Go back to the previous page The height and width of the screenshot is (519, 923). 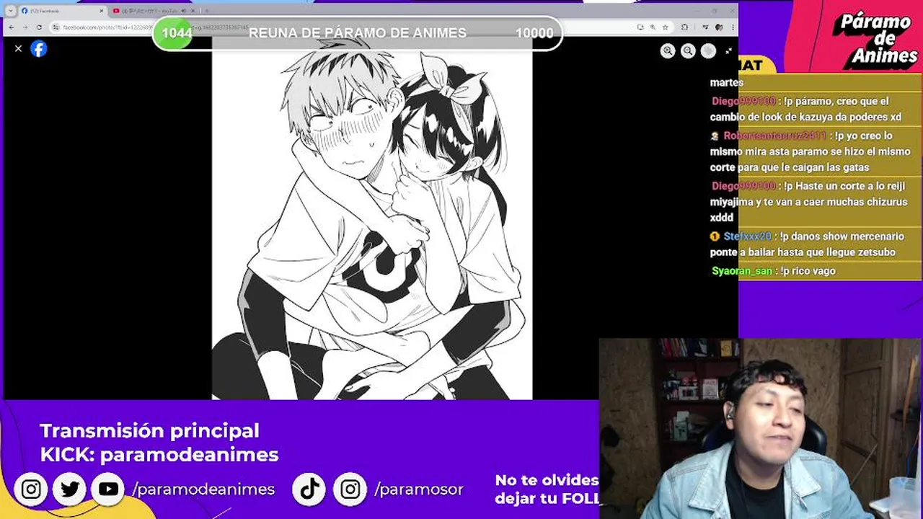pyautogui.click(x=12, y=27)
